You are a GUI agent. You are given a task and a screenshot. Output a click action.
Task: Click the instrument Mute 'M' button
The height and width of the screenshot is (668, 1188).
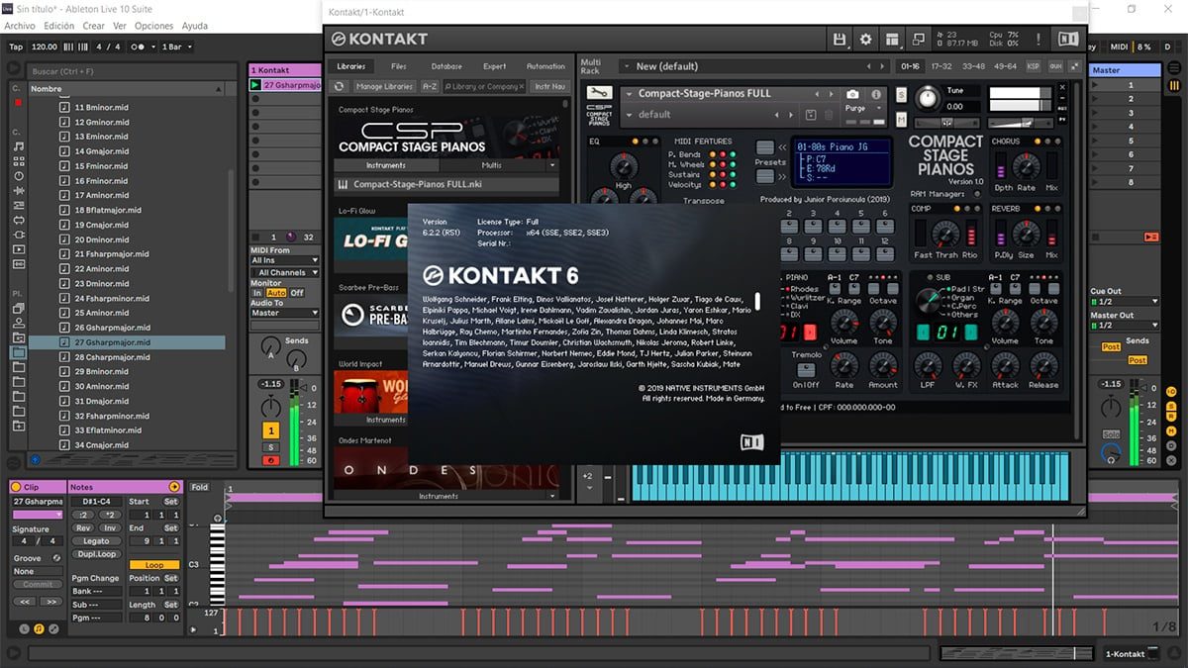(x=901, y=119)
